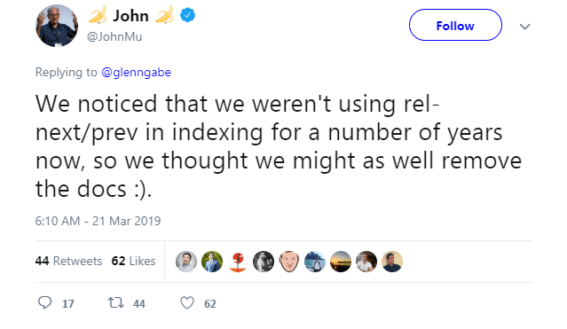Open John's profile picture

57,26
